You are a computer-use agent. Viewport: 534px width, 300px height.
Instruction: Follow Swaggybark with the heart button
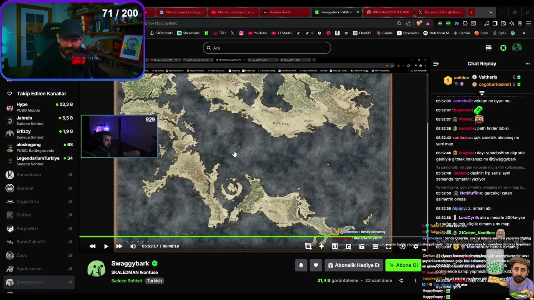316,265
